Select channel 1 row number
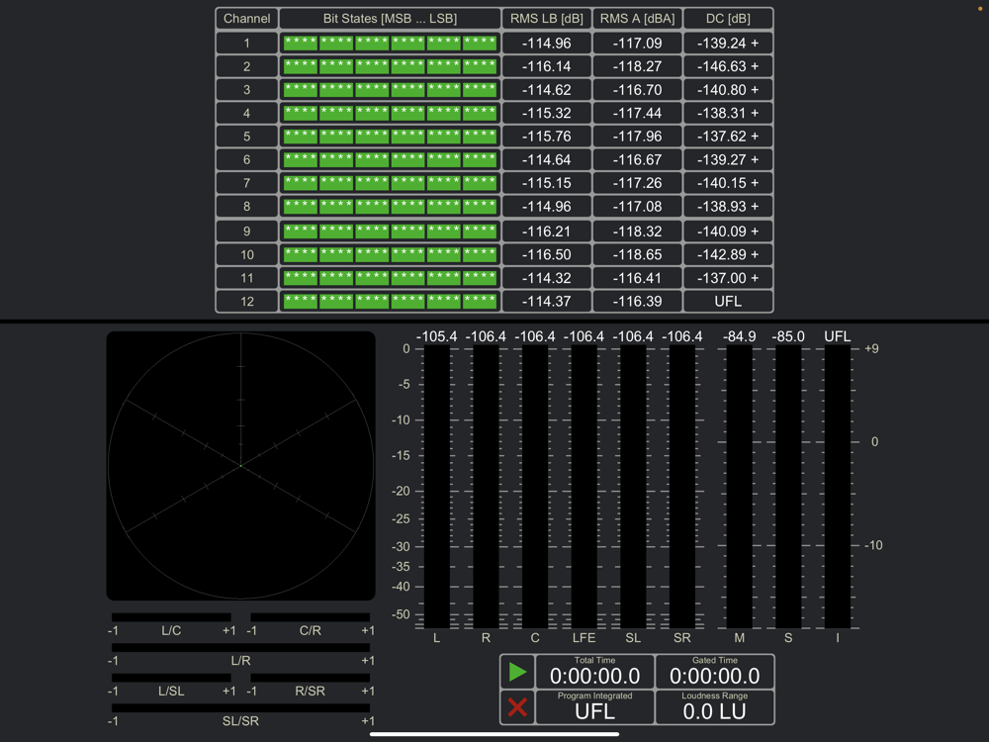989x742 pixels. pos(246,44)
